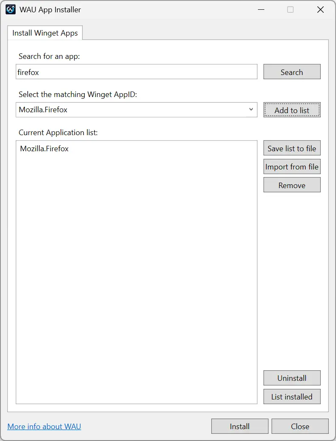Screen dimensions: 336x441
Task: Click the Search button
Action: [x=292, y=72]
